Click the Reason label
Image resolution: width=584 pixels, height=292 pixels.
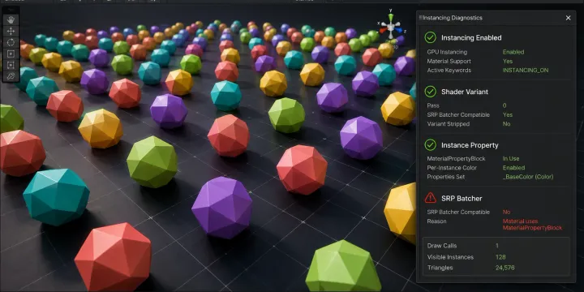pos(436,221)
